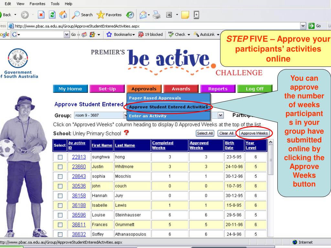
Task: Open the Help menu
Action: click(69, 4)
